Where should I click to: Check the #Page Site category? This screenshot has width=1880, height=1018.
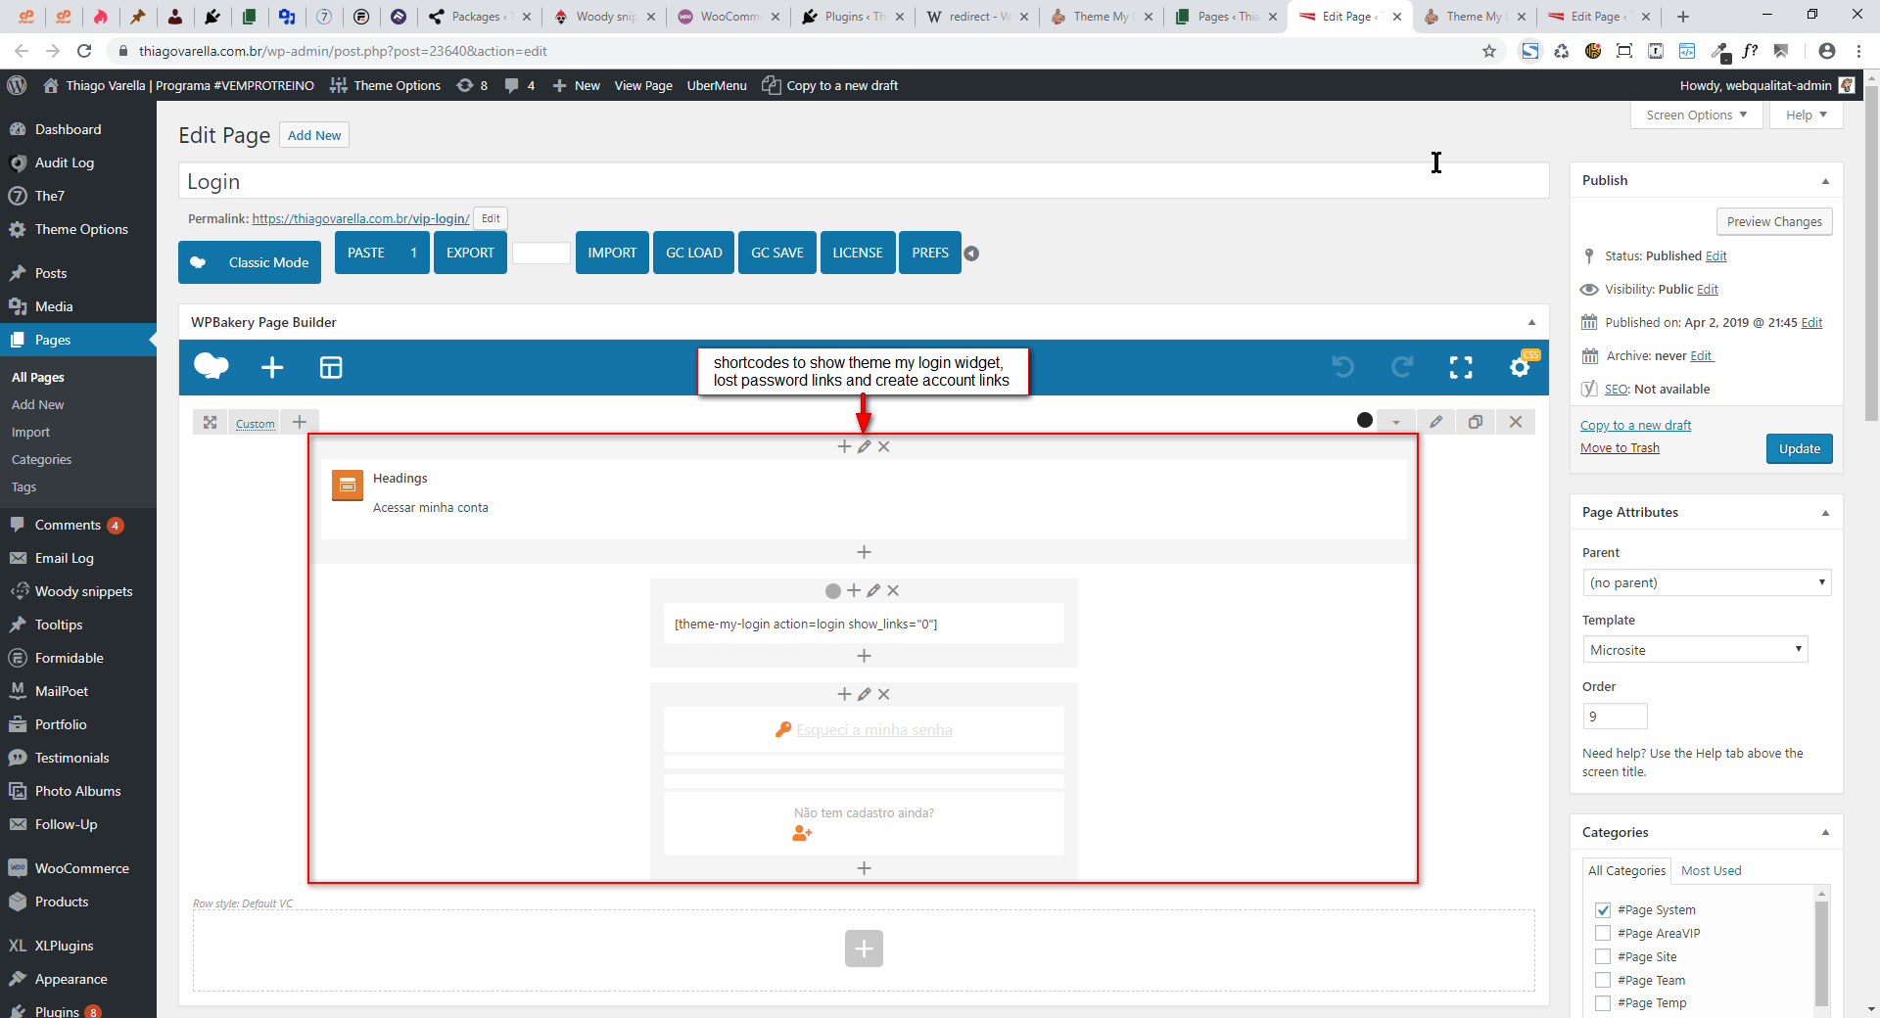coord(1603,956)
